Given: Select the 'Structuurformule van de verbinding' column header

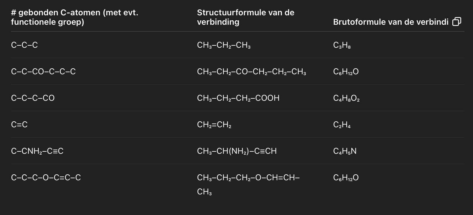Looking at the screenshot, I should point(246,17).
